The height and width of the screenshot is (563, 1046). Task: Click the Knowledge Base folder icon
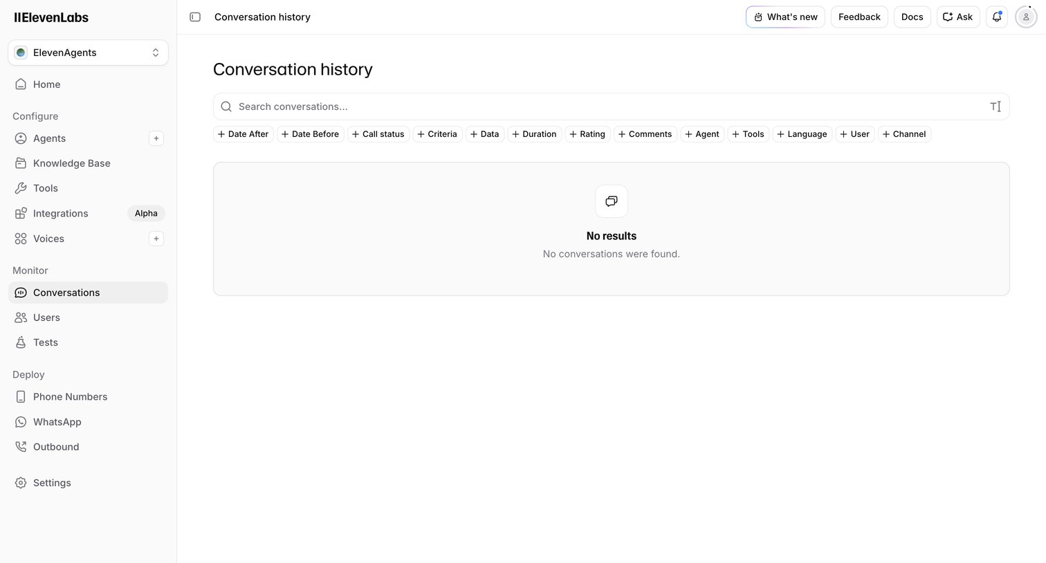(x=21, y=163)
